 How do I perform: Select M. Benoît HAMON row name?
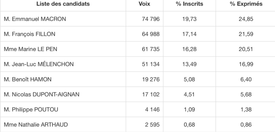[28, 80]
